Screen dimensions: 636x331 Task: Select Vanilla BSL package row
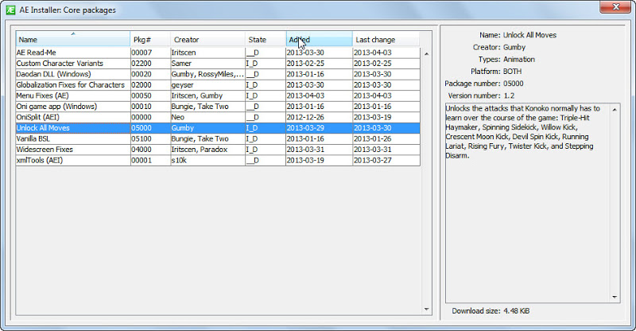(218, 138)
